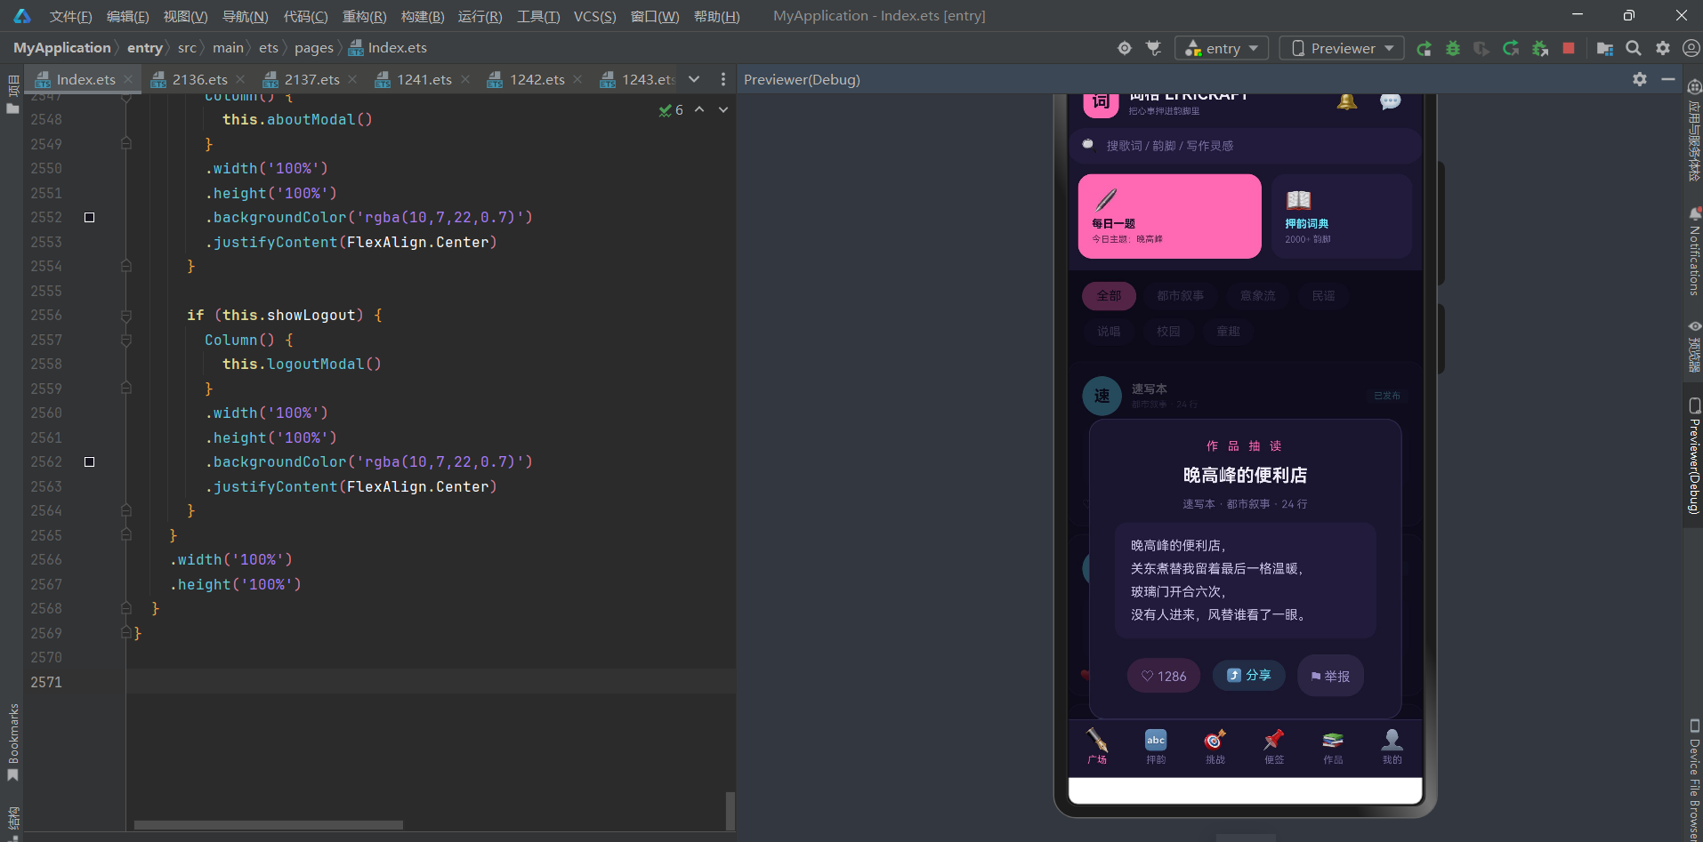Click the lyric search field in preview
The width and height of the screenshot is (1703, 842).
1245,146
